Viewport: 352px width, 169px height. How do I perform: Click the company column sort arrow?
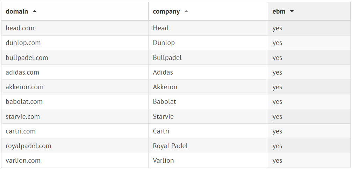[x=186, y=11]
